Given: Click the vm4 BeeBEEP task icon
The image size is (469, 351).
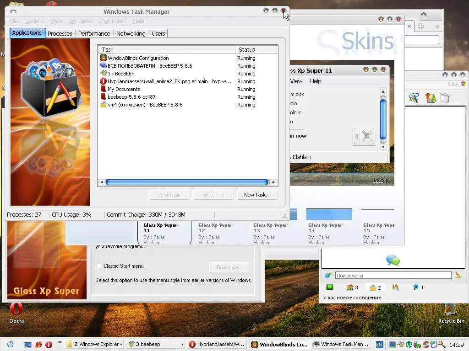Looking at the screenshot, I should (103, 105).
